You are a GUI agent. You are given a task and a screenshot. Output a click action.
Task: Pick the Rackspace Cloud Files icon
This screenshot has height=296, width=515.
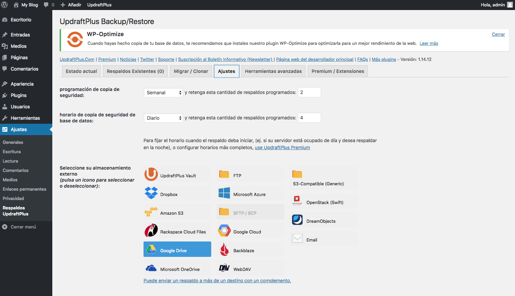tap(151, 231)
